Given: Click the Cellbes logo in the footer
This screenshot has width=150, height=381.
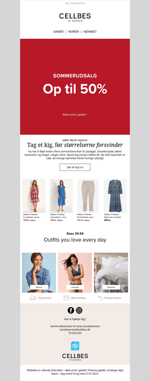Looking at the screenshot, I should (75, 357).
